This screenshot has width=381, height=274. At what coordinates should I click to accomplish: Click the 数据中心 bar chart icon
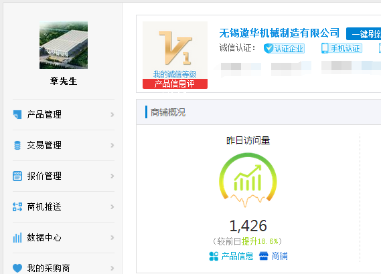pyautogui.click(x=17, y=238)
